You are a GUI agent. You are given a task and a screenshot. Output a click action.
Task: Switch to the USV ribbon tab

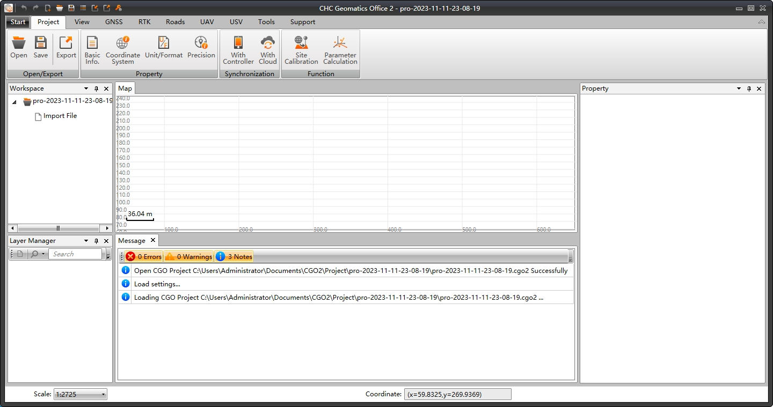[x=236, y=22]
